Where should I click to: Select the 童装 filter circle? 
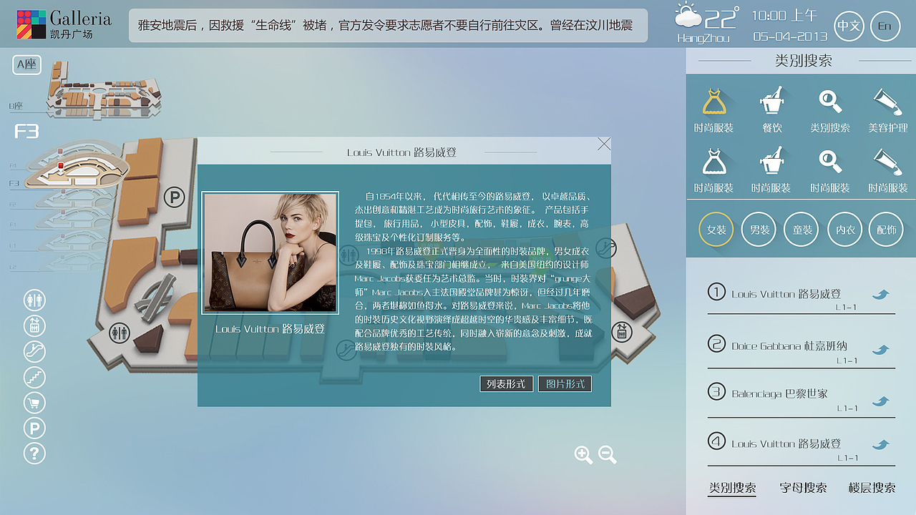(x=801, y=230)
